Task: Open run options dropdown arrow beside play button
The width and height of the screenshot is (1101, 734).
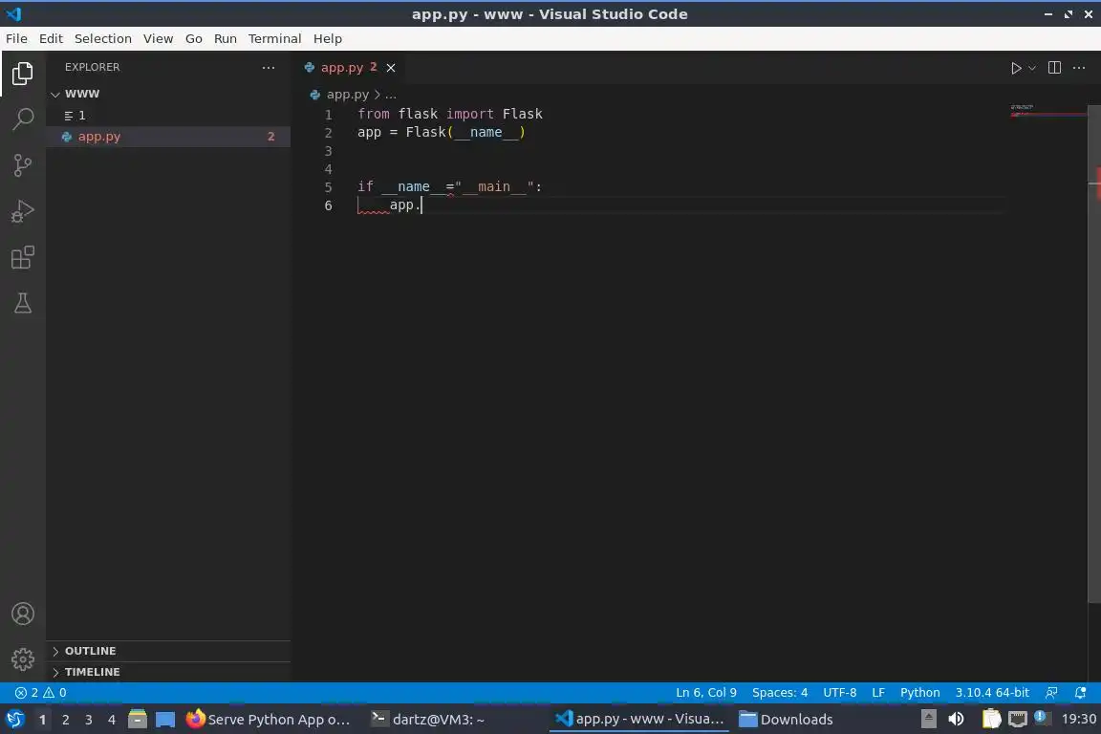Action: 1031,68
